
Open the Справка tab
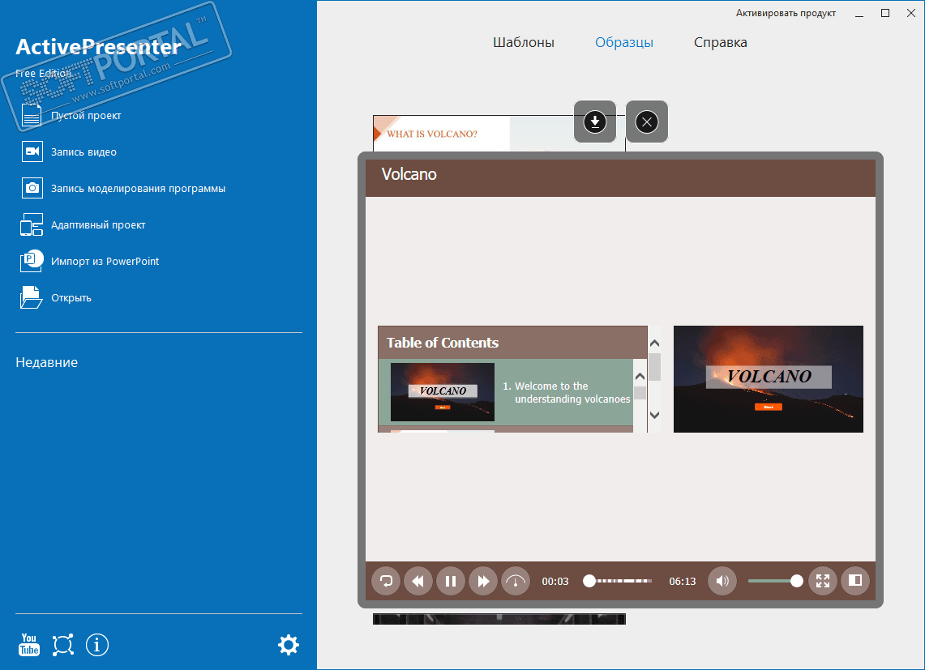click(x=720, y=42)
